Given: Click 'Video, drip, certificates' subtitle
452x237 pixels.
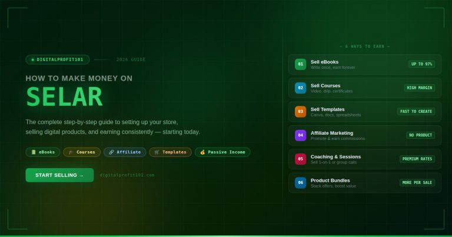Looking at the screenshot, I should point(331,91).
